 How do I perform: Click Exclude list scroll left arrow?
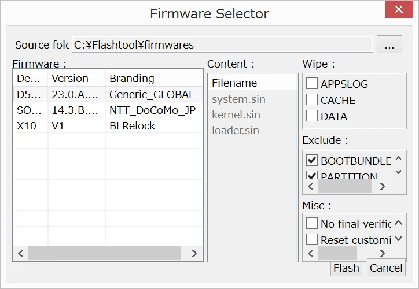point(311,186)
